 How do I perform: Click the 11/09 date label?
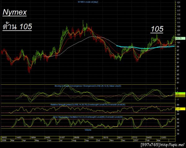point(91,137)
